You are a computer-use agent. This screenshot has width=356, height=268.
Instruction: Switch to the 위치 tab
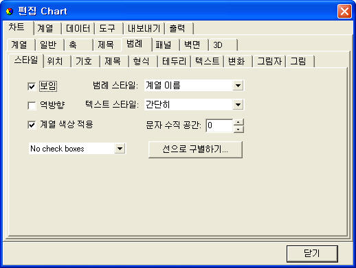click(x=57, y=61)
